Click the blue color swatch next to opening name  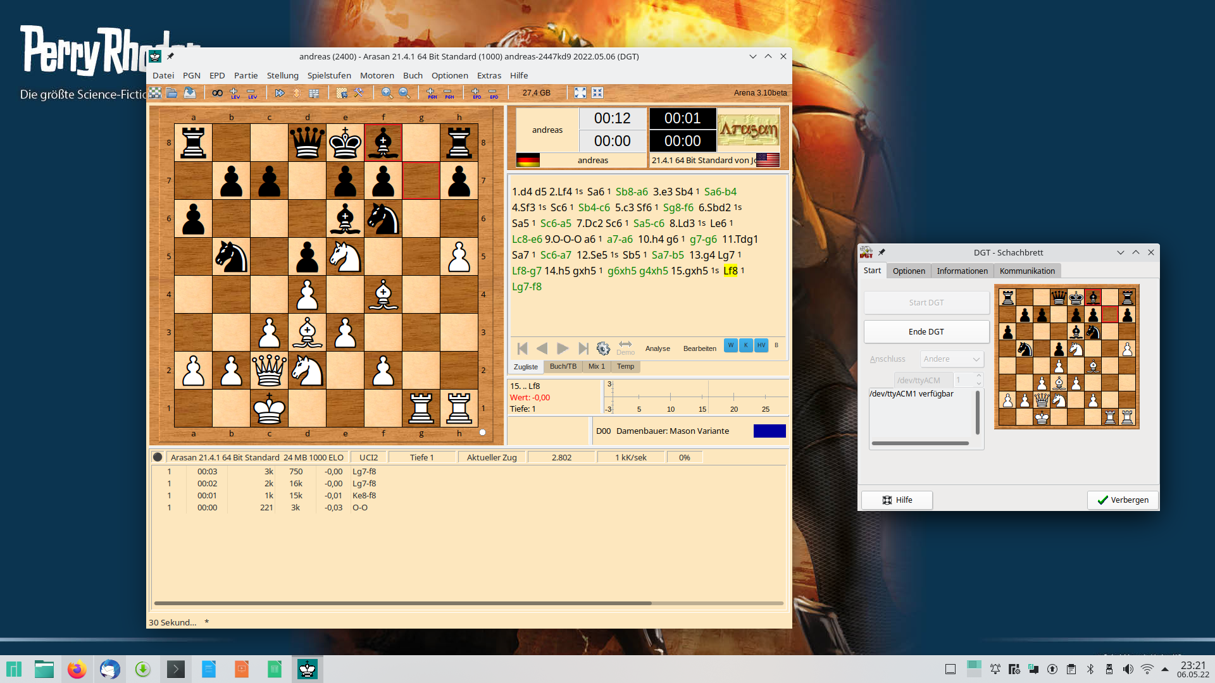(x=769, y=431)
